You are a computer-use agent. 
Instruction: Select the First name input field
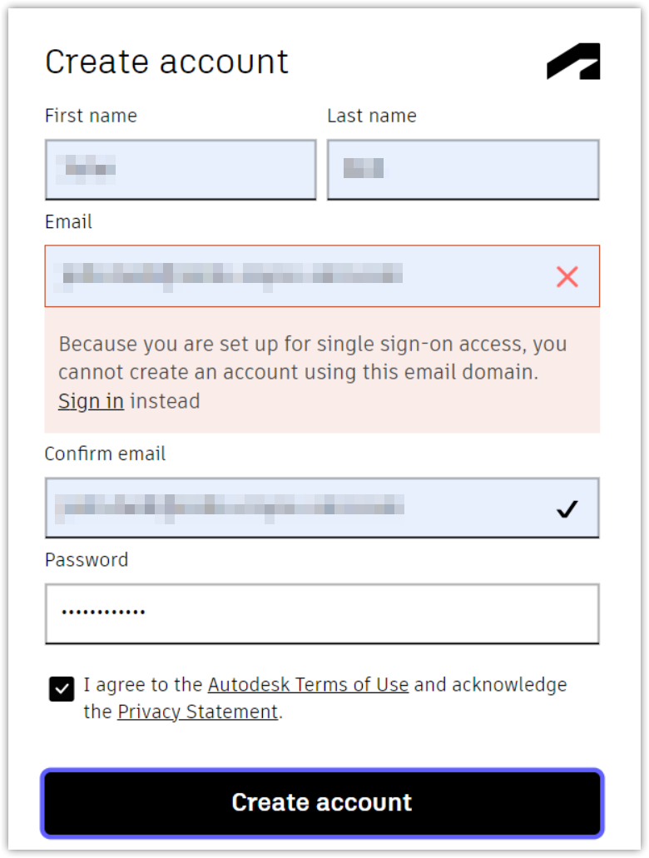[181, 170]
